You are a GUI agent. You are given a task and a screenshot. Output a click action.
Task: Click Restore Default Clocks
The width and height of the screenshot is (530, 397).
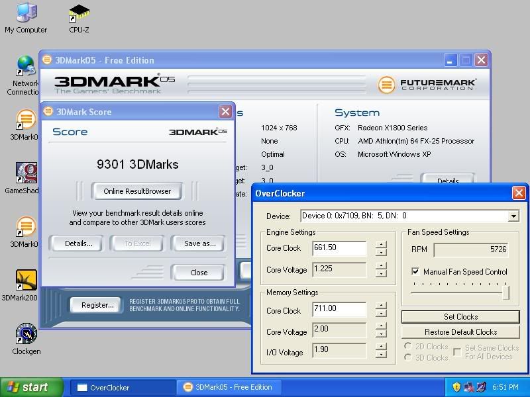coord(460,332)
